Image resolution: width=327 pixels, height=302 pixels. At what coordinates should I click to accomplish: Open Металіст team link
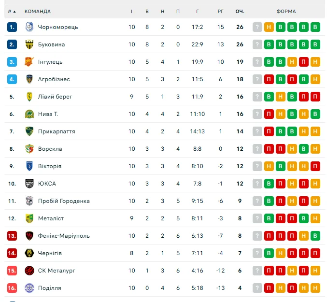pyautogui.click(x=51, y=218)
